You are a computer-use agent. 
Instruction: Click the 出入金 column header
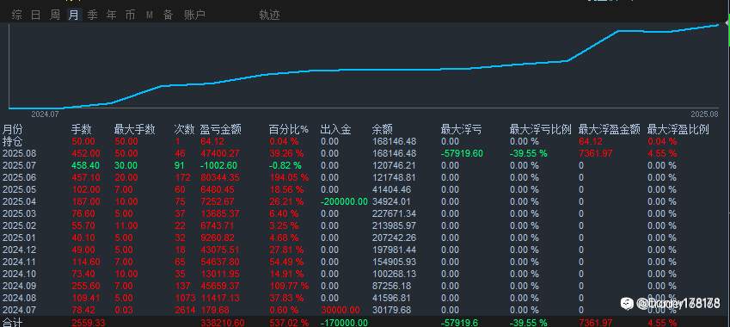335,129
